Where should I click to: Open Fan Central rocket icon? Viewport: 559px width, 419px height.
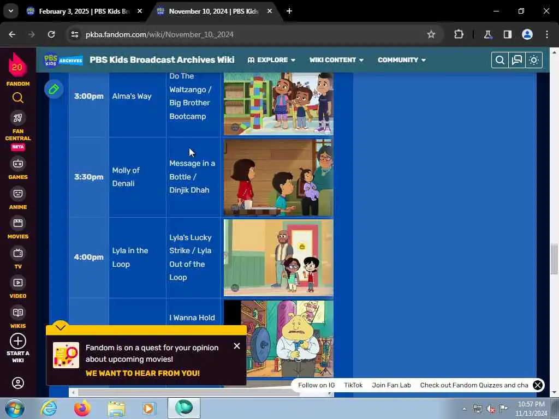pyautogui.click(x=18, y=118)
